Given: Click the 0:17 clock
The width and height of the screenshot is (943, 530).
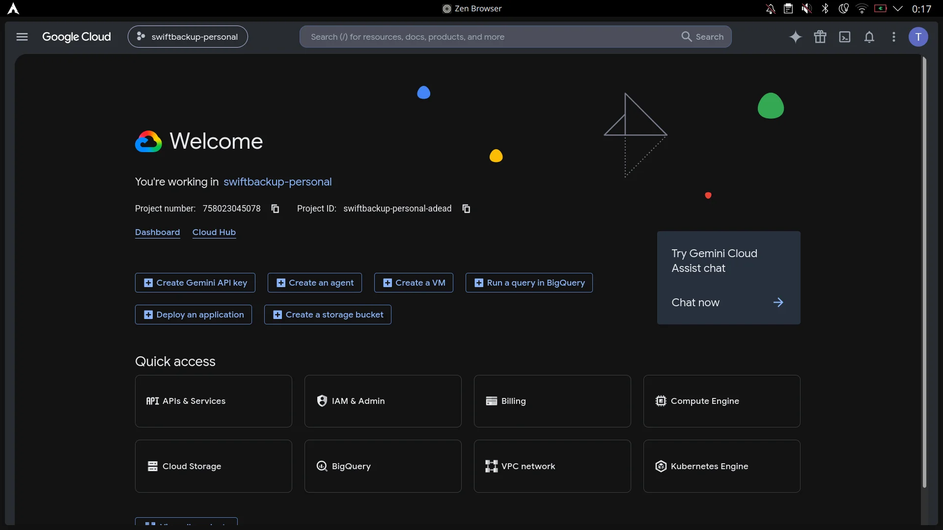Looking at the screenshot, I should [921, 9].
